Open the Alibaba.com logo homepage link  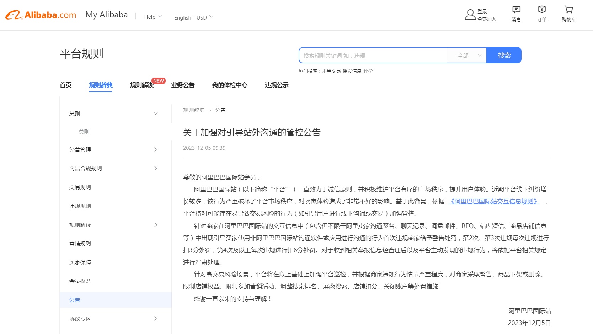pos(41,15)
